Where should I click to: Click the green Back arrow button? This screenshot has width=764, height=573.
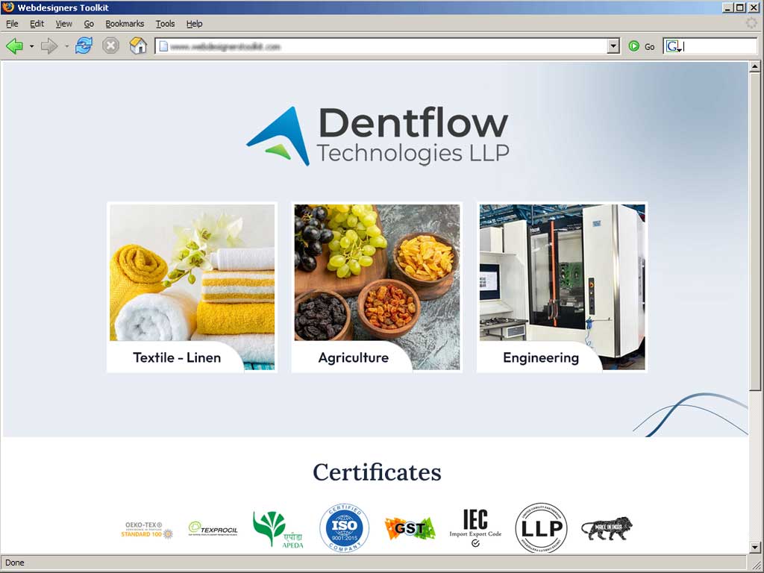15,46
